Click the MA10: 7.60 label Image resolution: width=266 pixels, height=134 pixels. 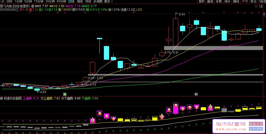[56, 6]
